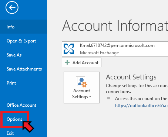Viewport: 168px width, 137px height.
Task: Click the Account Settings heading text
Action: tap(131, 77)
